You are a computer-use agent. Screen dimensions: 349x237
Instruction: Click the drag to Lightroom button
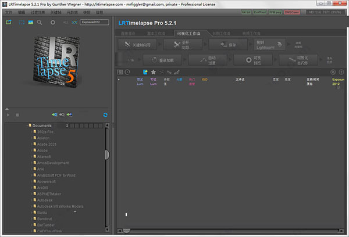pos(270,45)
